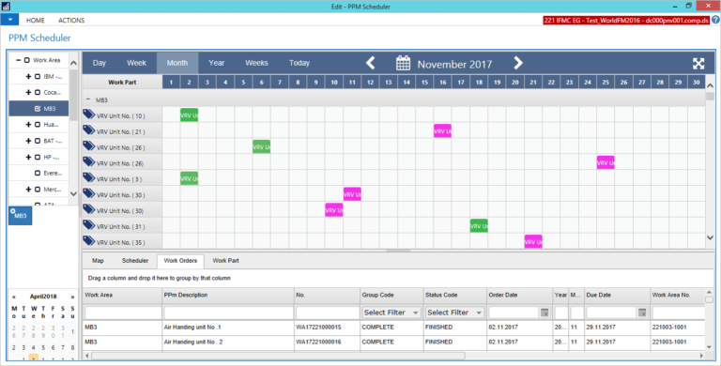This screenshot has height=366, width=721.
Task: Switch to Day view
Action: click(100, 63)
